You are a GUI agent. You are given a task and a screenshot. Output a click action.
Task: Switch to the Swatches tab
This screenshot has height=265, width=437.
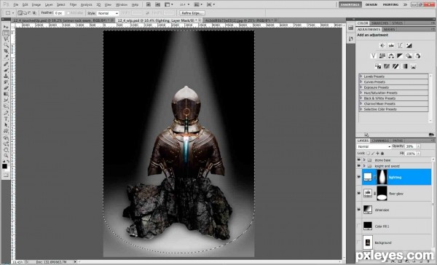379,23
